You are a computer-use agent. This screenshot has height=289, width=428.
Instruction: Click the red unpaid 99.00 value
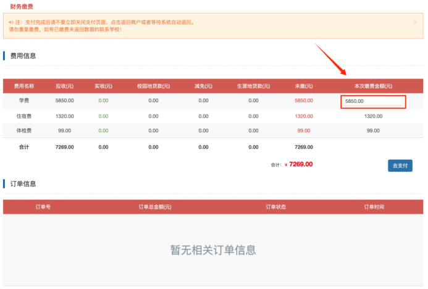click(304, 131)
